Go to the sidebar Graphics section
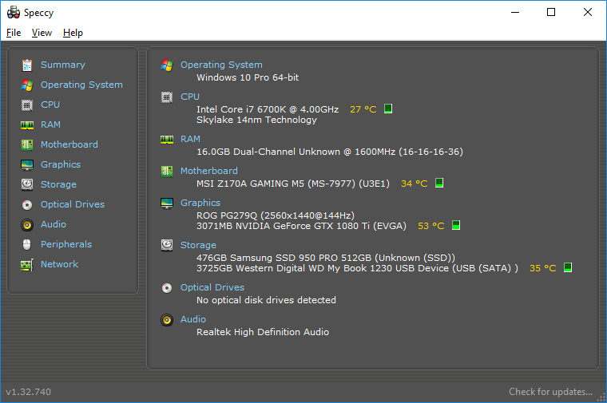 61,164
